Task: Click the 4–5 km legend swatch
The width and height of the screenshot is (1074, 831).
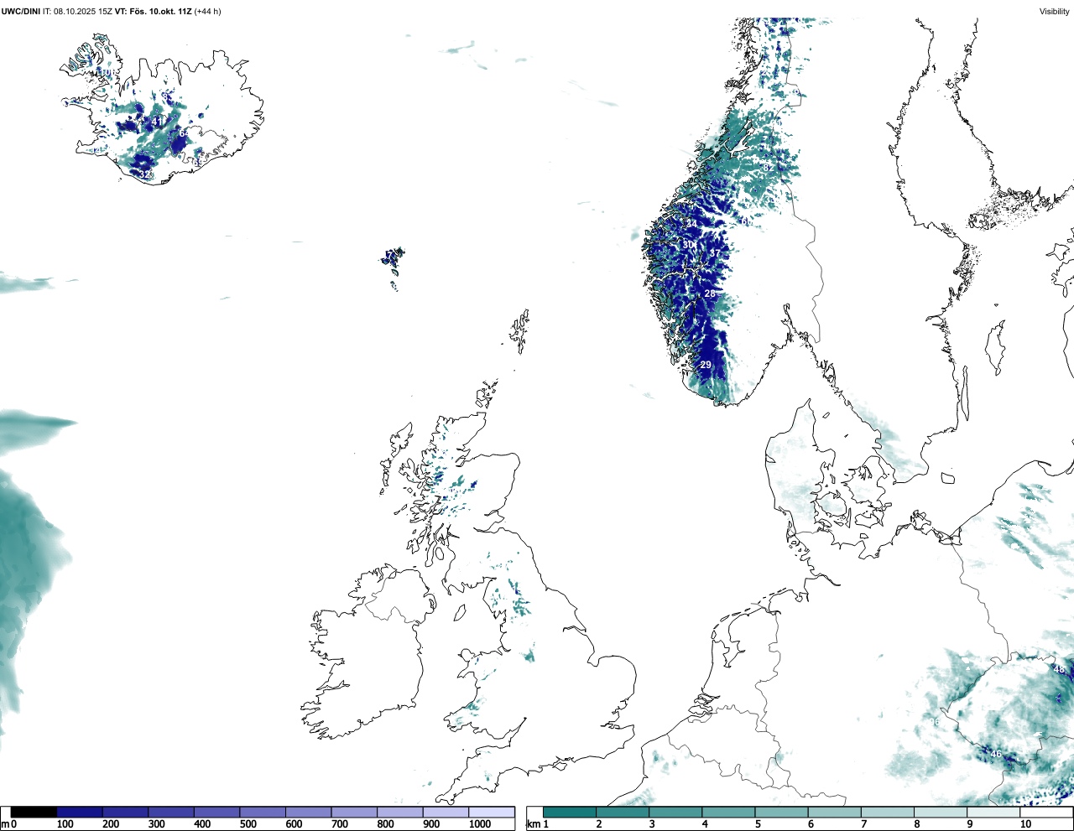Action: [728, 813]
